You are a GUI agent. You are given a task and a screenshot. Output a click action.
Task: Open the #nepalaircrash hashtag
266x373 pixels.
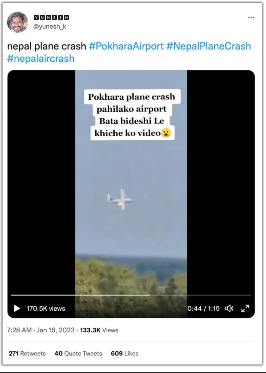click(41, 58)
